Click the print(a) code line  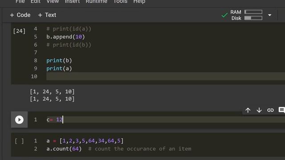tap(59, 68)
